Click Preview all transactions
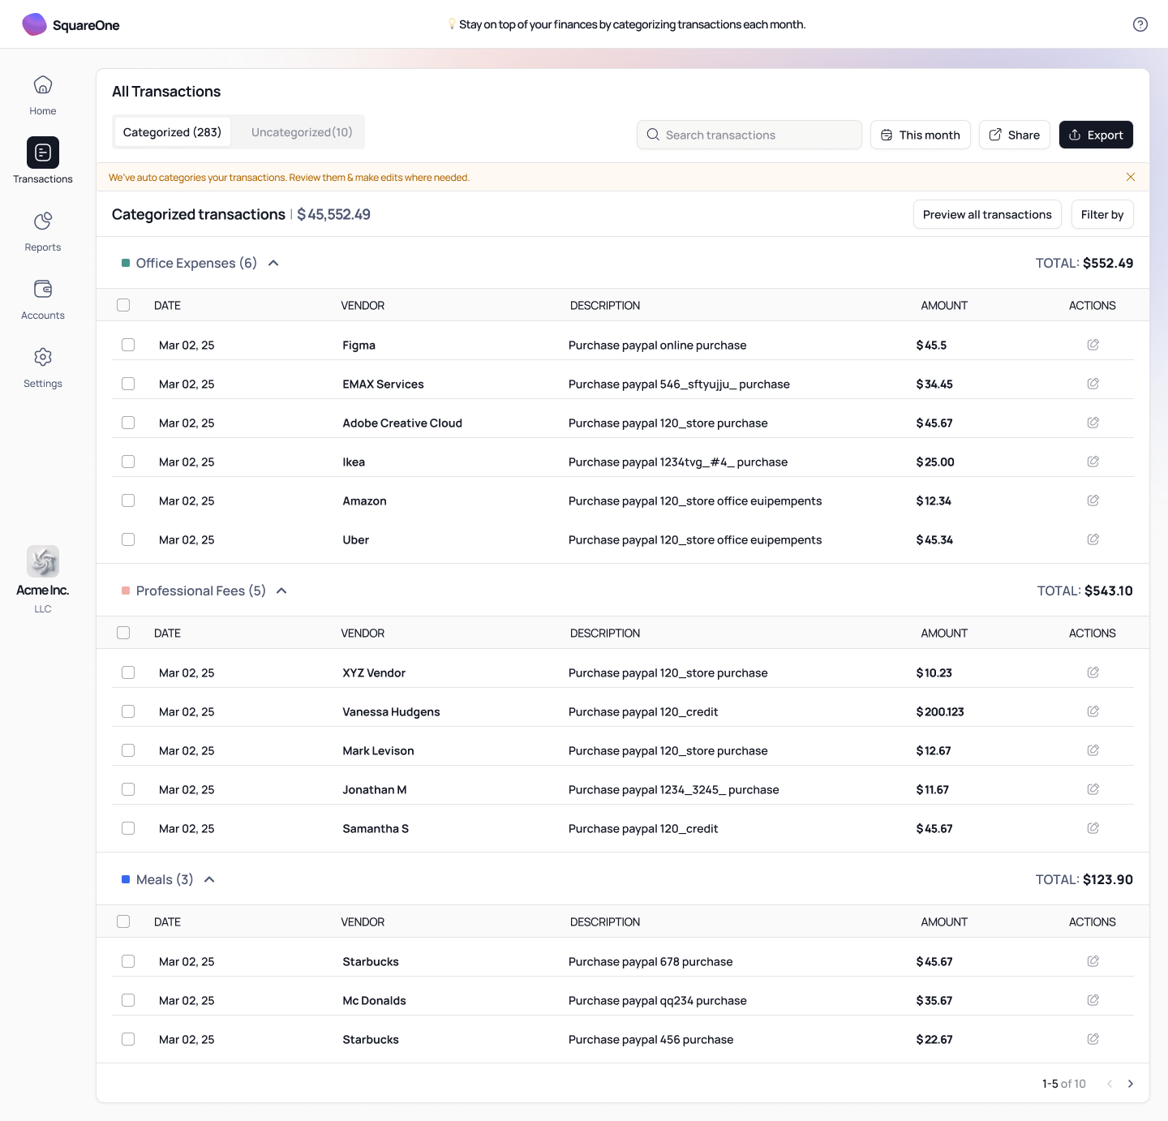Screen dimensions: 1168x1121 click(987, 214)
